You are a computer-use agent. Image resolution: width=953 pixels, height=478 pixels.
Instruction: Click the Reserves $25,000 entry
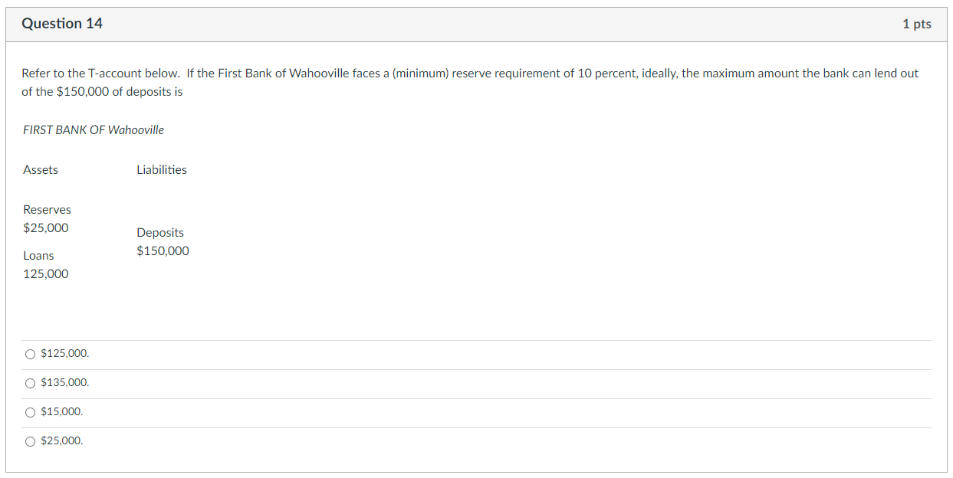coord(47,218)
